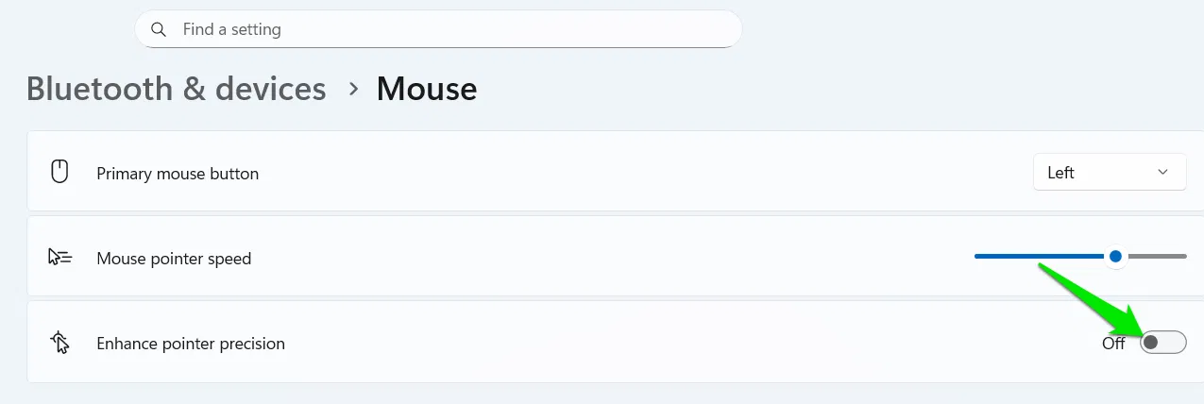Viewport: 1204px width, 404px height.
Task: Click the Primary mouse button icon
Action: [x=59, y=173]
